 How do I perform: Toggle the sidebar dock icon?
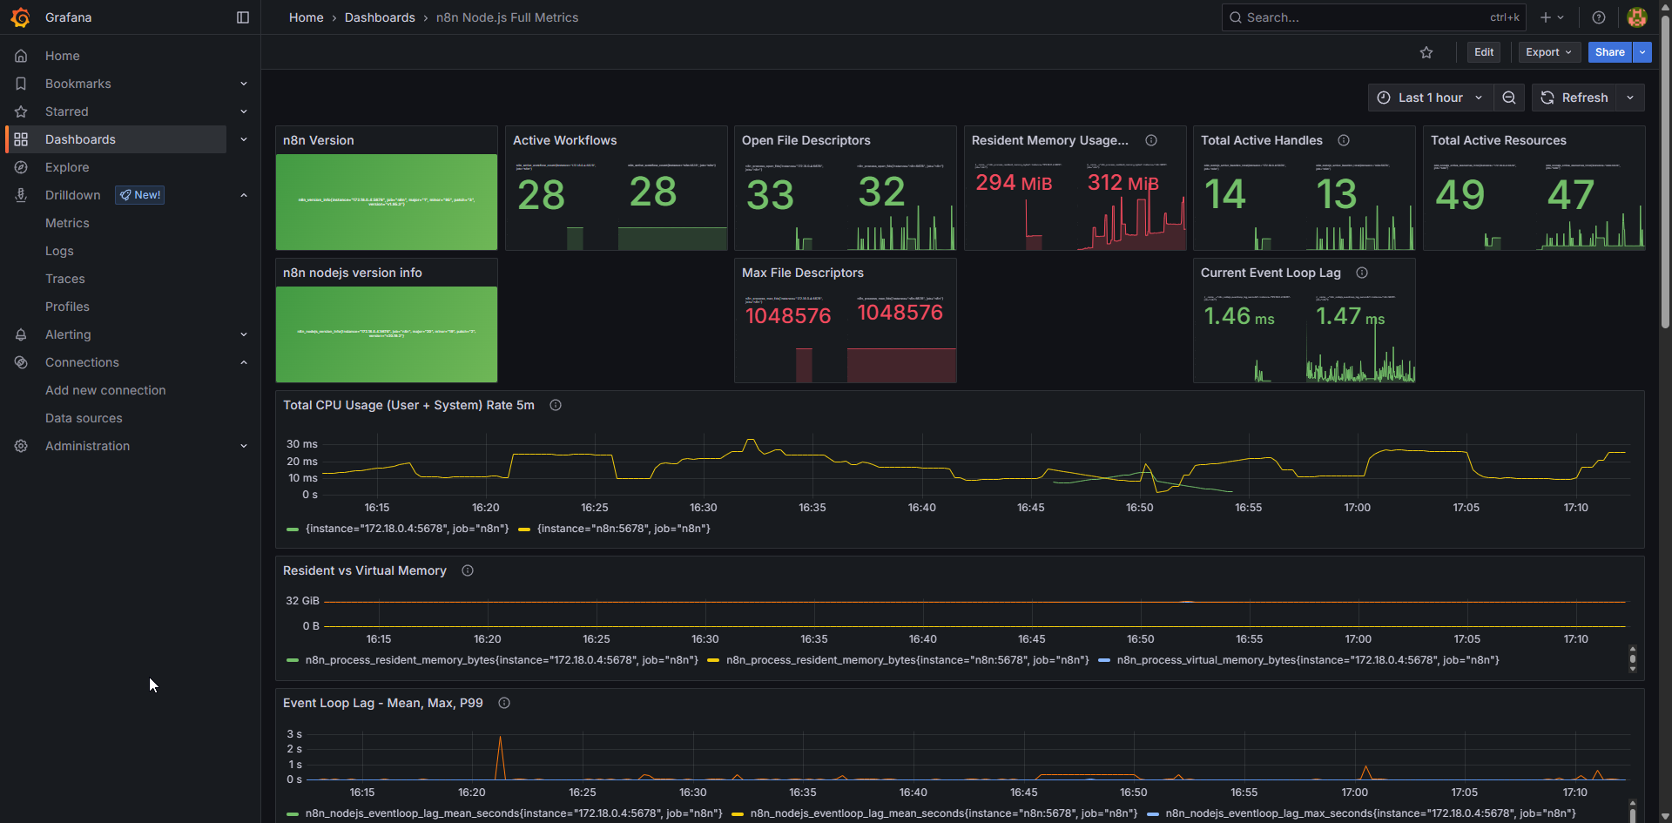click(243, 17)
